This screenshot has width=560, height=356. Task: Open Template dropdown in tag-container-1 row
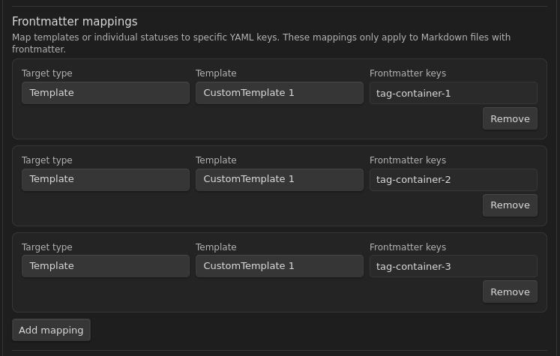[280, 93]
